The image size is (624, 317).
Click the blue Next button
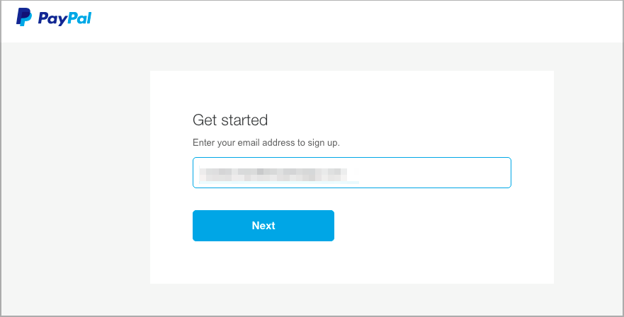(x=263, y=226)
